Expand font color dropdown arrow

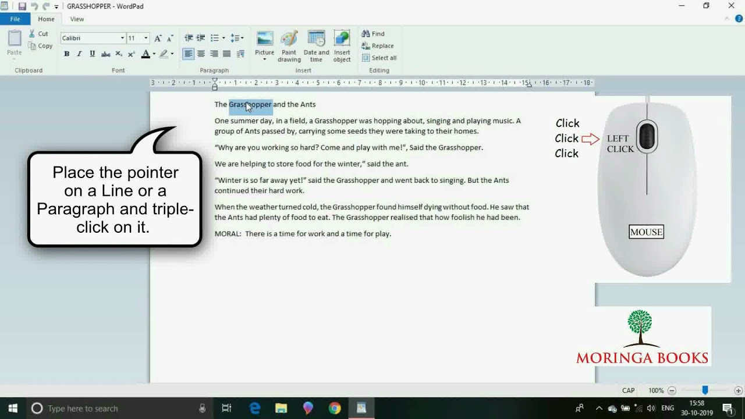tap(154, 54)
